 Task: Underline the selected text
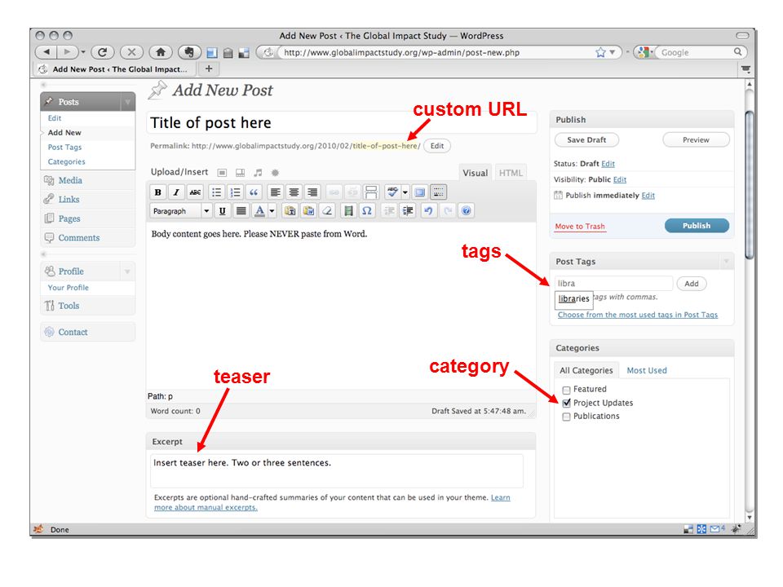tap(222, 210)
